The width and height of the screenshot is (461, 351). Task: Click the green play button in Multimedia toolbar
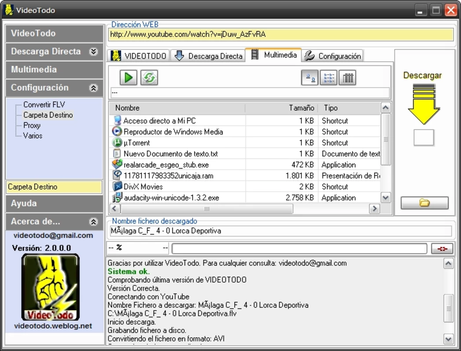[128, 78]
